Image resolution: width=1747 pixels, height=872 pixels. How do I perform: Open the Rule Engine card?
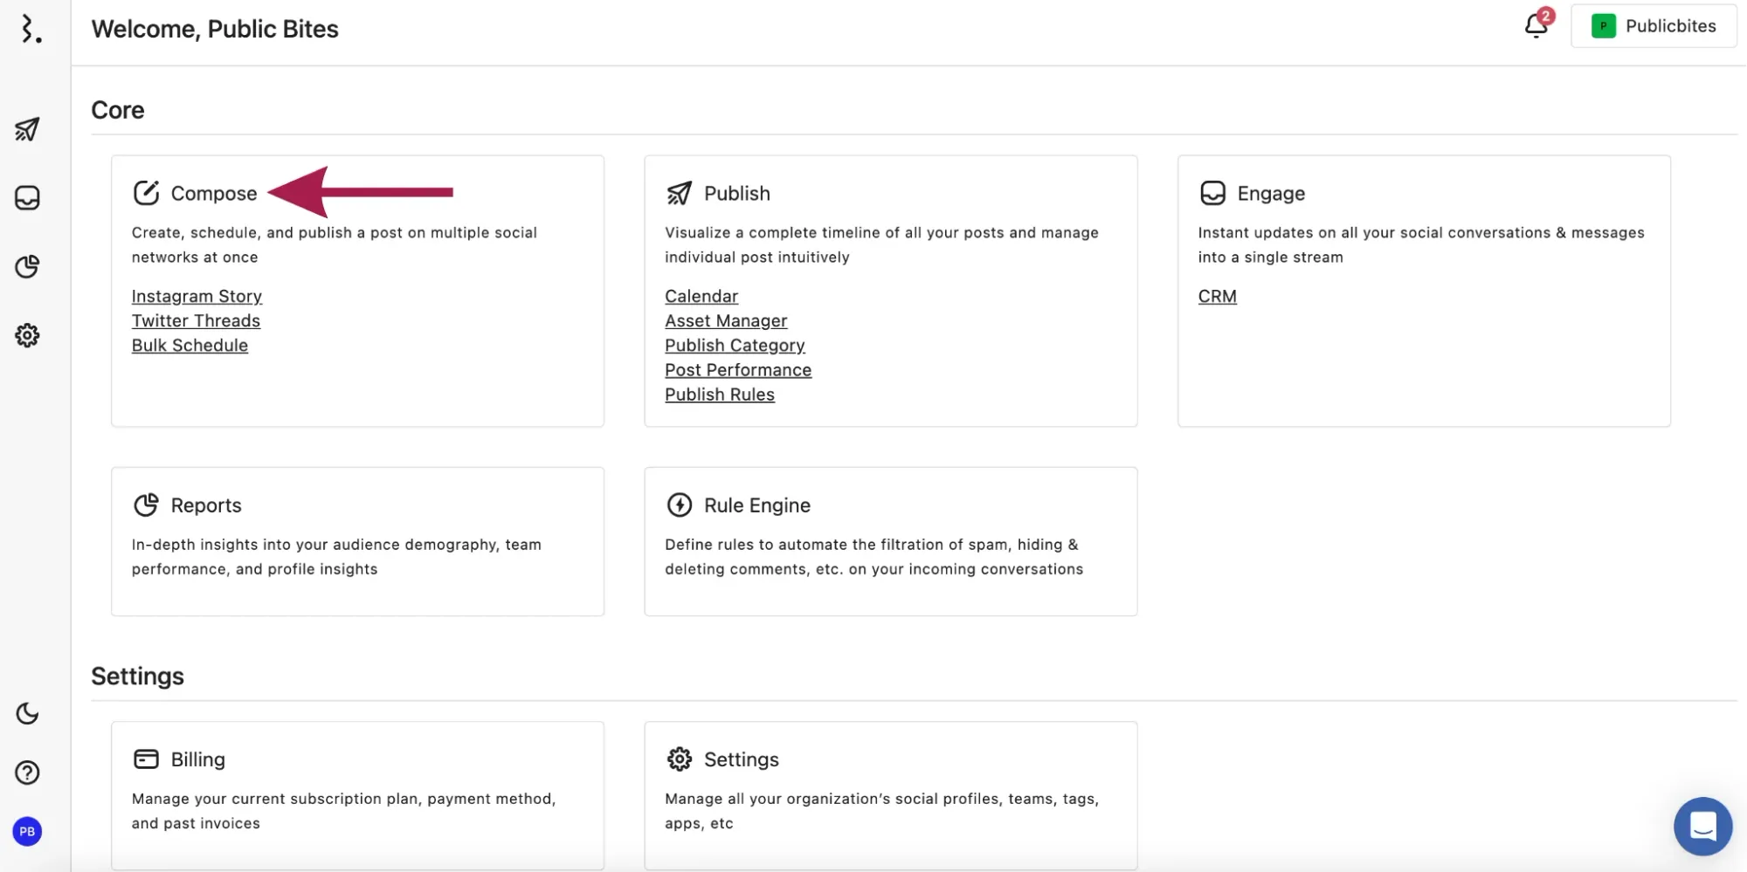[756, 505]
